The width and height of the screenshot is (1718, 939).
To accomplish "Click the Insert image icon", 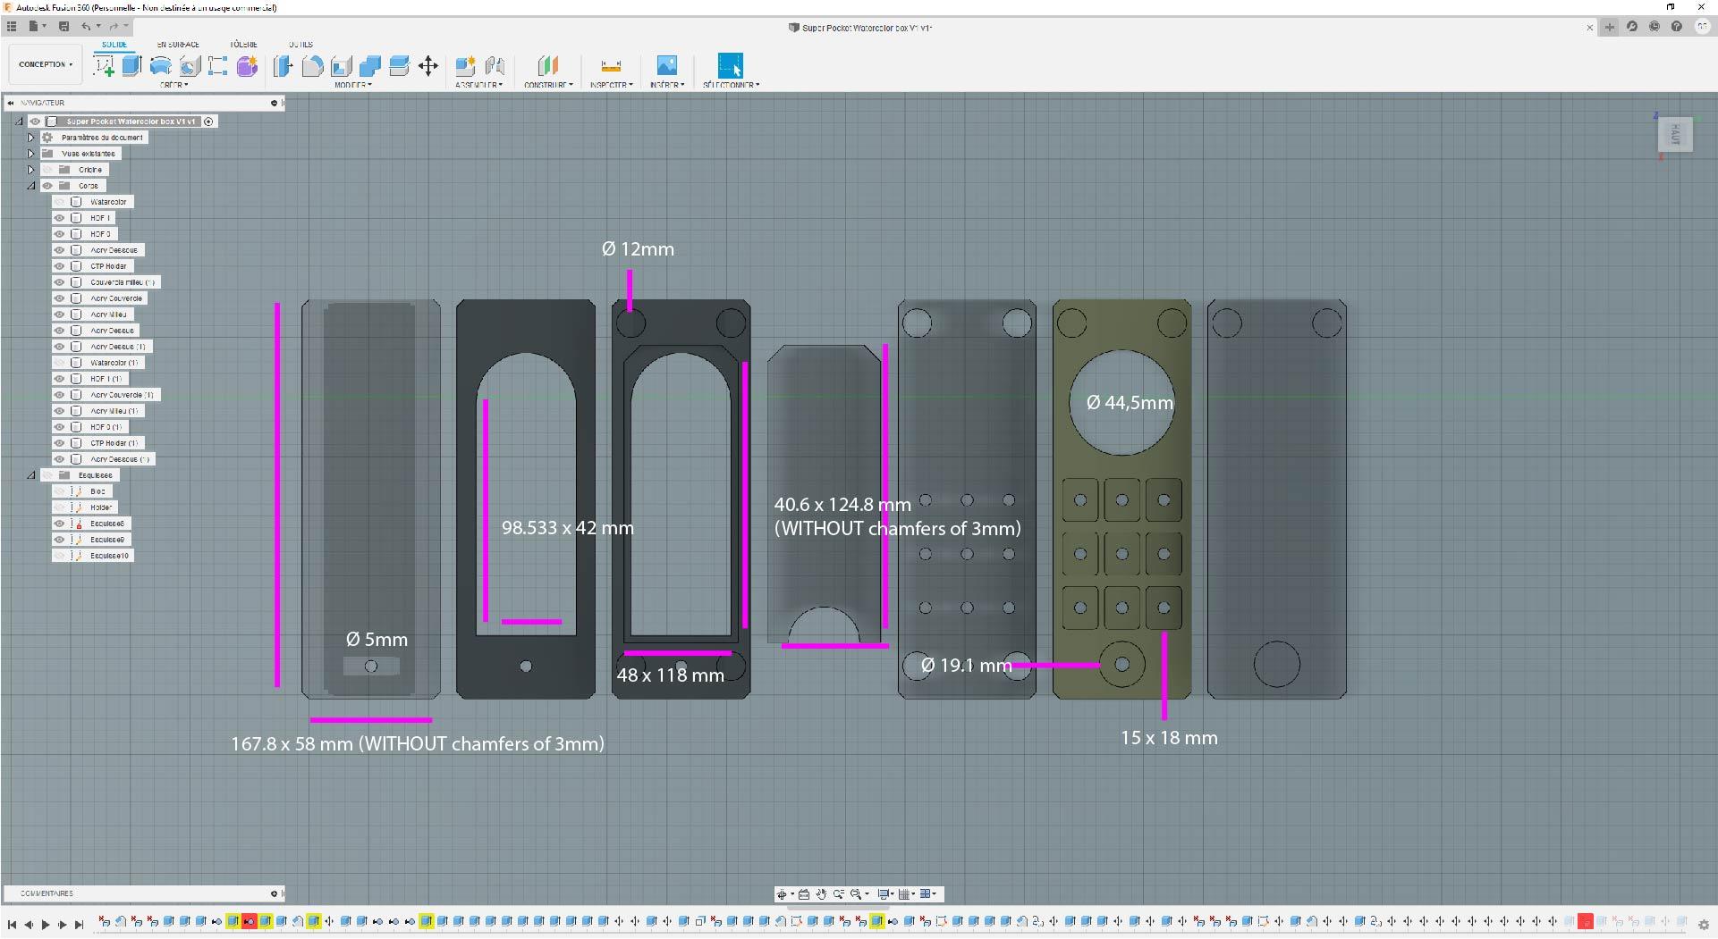I will (x=667, y=65).
